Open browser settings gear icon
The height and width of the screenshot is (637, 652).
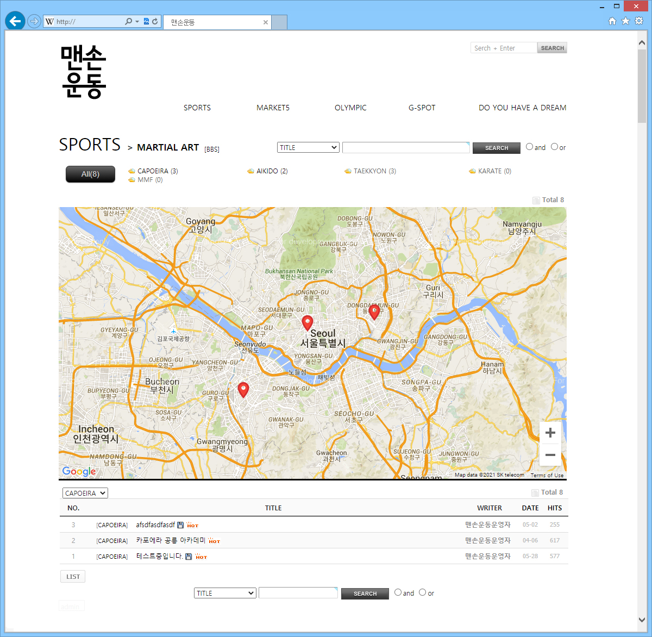pyautogui.click(x=639, y=21)
